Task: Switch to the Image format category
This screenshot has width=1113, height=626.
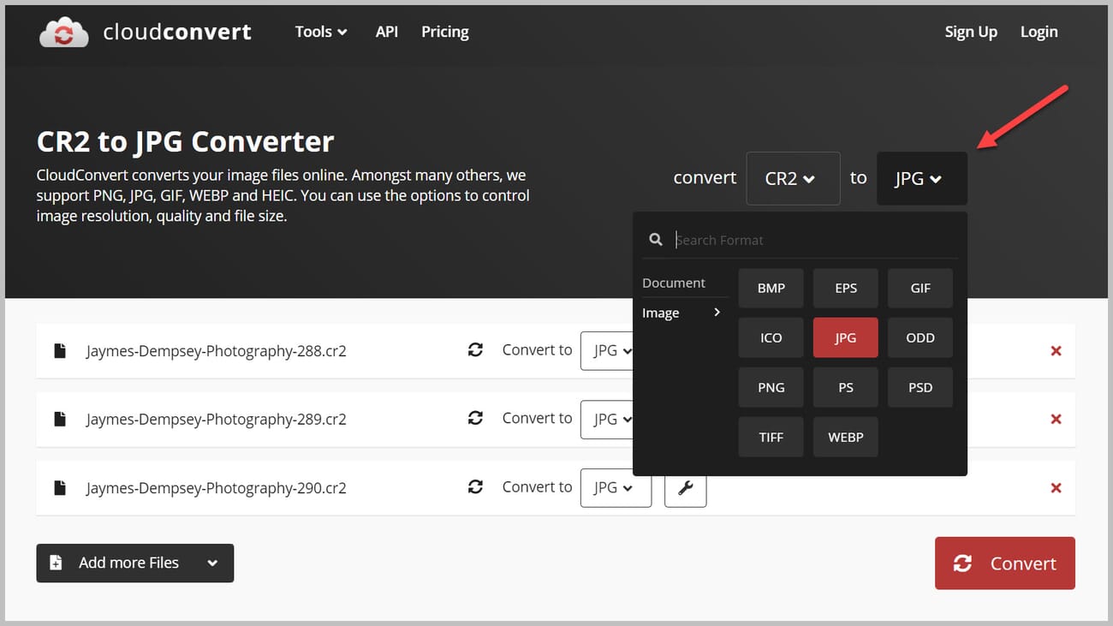Action: click(x=659, y=313)
